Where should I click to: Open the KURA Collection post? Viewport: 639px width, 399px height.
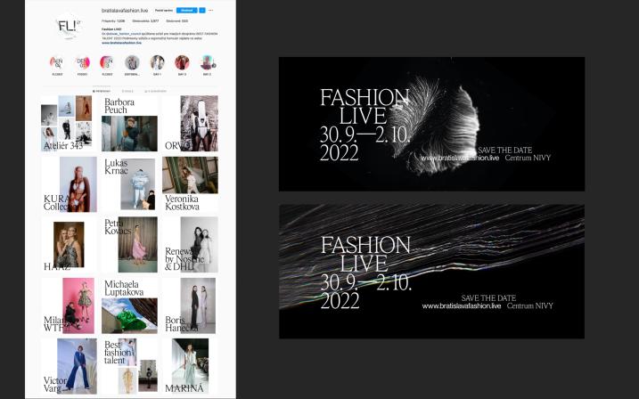(x=69, y=184)
